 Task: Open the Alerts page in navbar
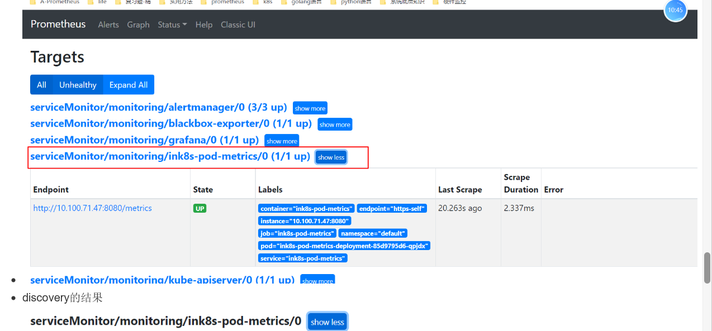click(x=108, y=25)
